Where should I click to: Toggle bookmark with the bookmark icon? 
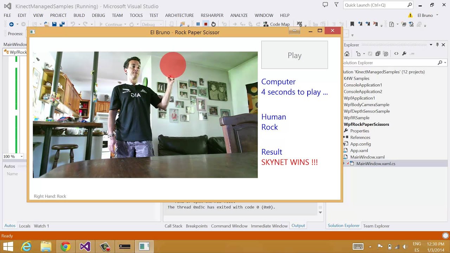click(352, 24)
